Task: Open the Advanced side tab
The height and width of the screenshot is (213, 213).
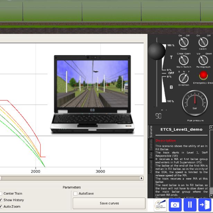Action: [x=151, y=167]
